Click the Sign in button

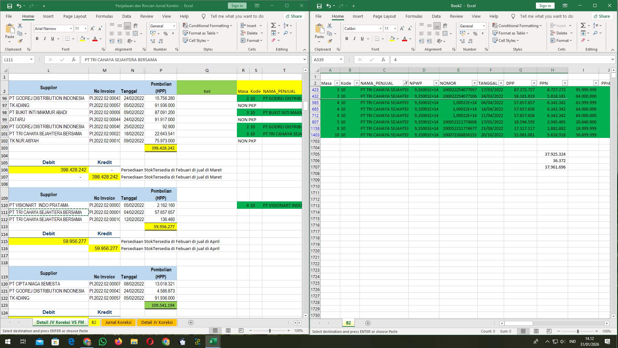click(x=237, y=5)
